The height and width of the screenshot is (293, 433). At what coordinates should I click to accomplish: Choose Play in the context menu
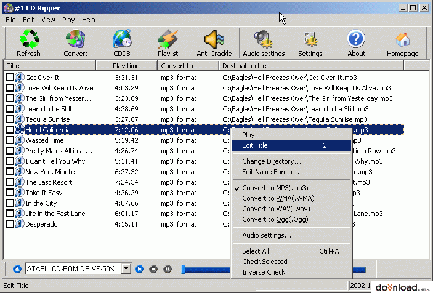coord(291,135)
